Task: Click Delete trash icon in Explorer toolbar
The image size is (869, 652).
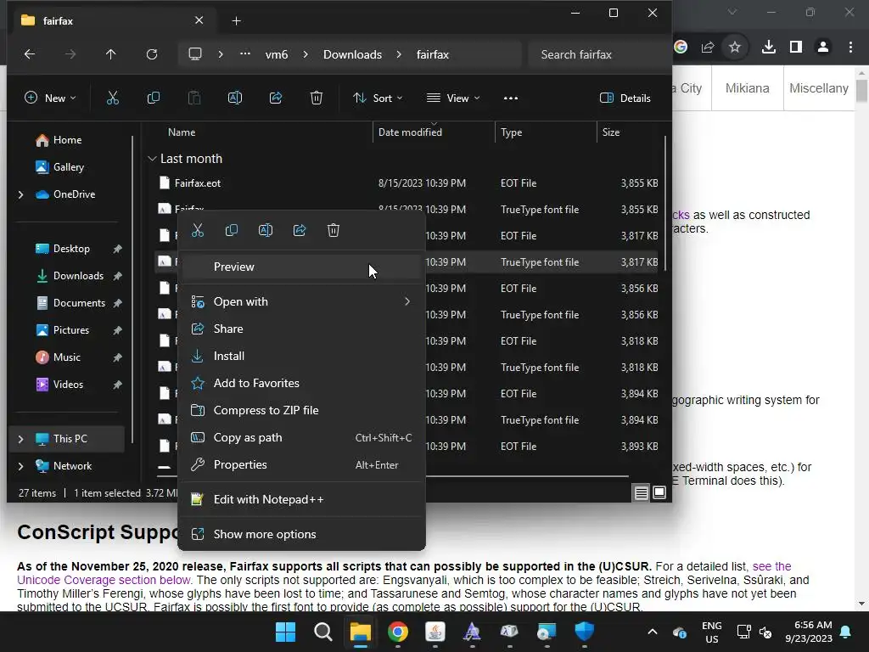Action: [x=317, y=98]
